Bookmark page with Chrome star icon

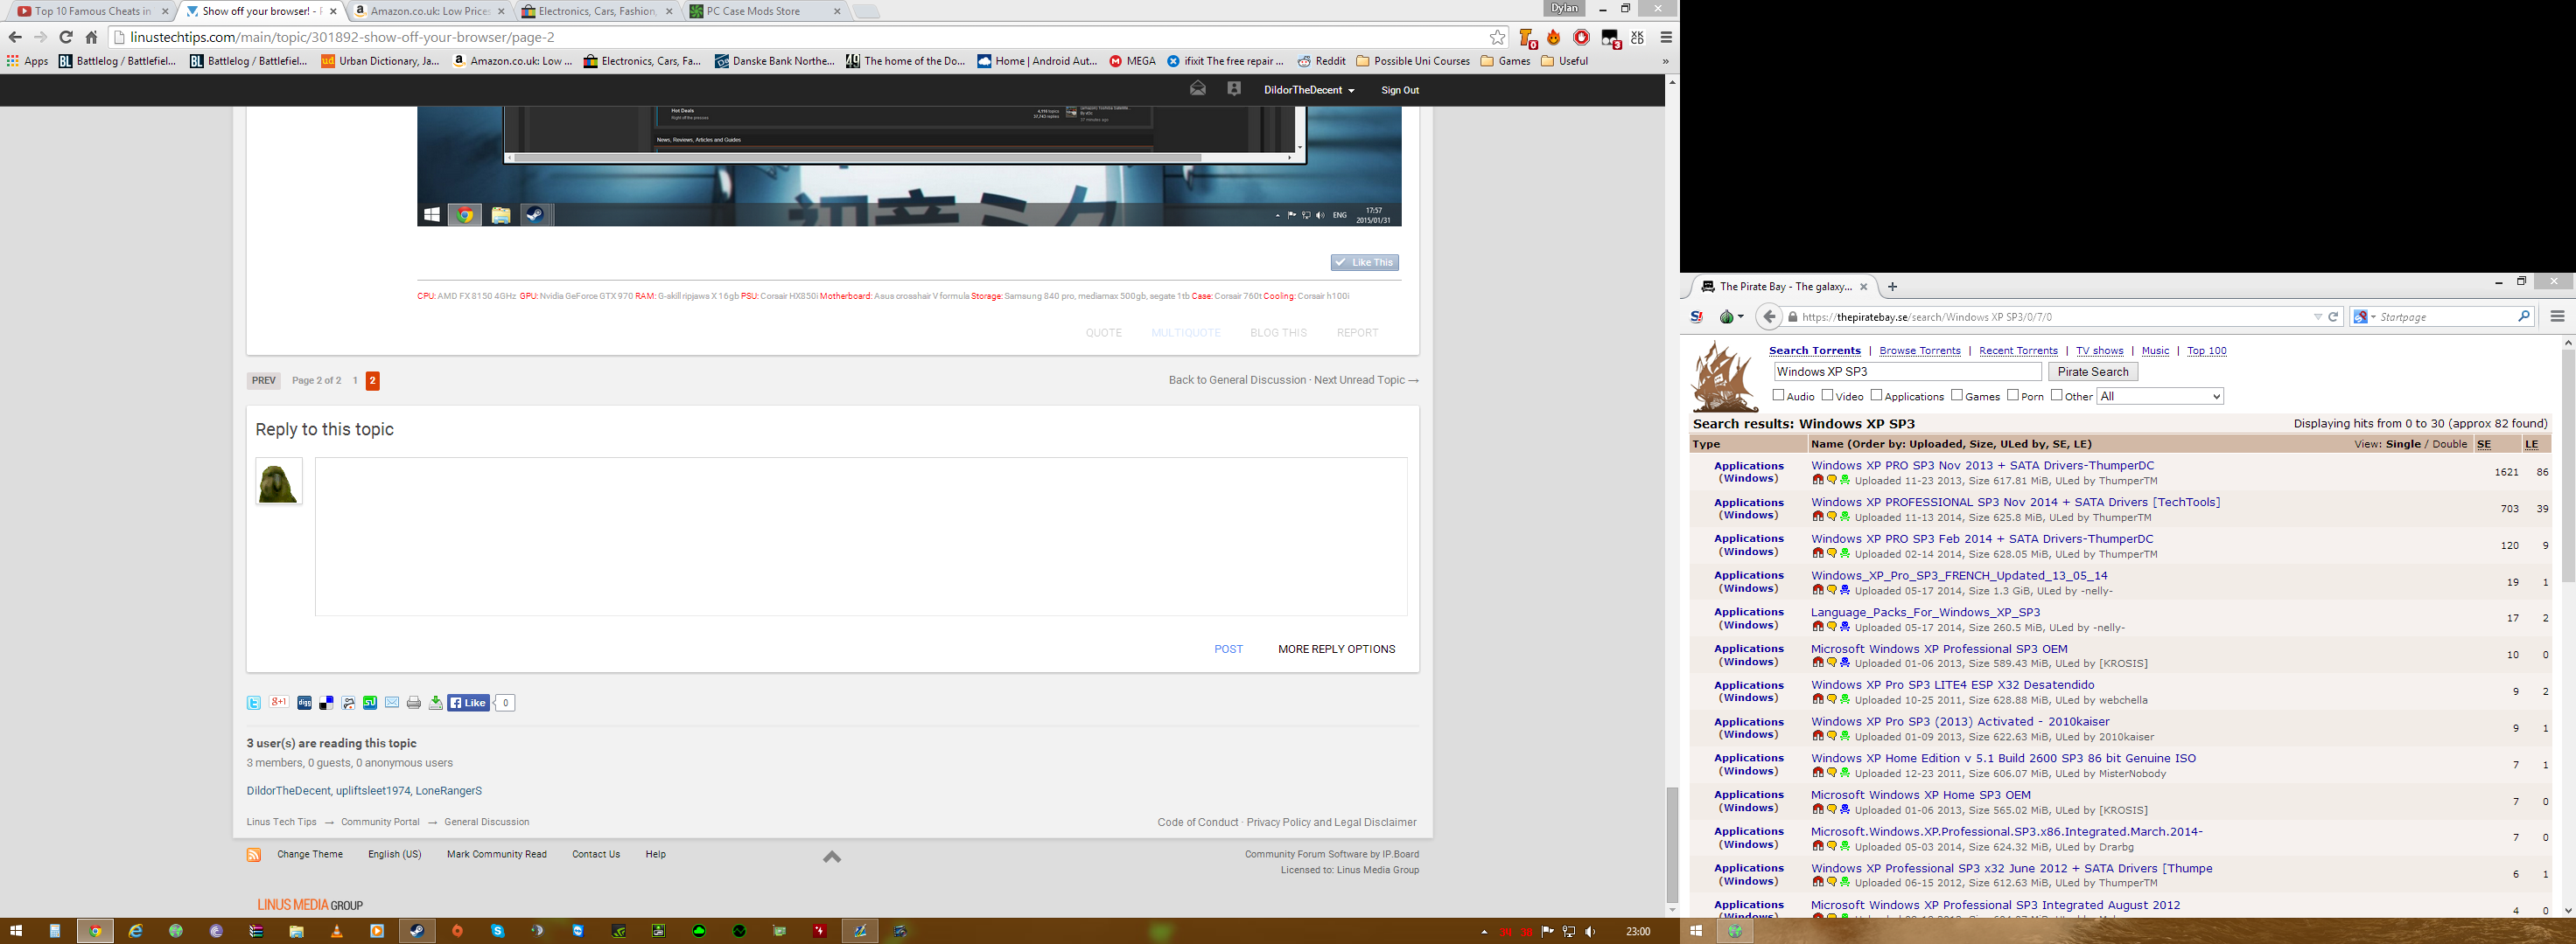click(1497, 37)
